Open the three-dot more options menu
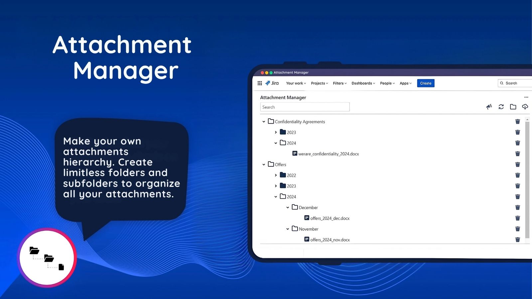The width and height of the screenshot is (532, 299). click(x=526, y=97)
